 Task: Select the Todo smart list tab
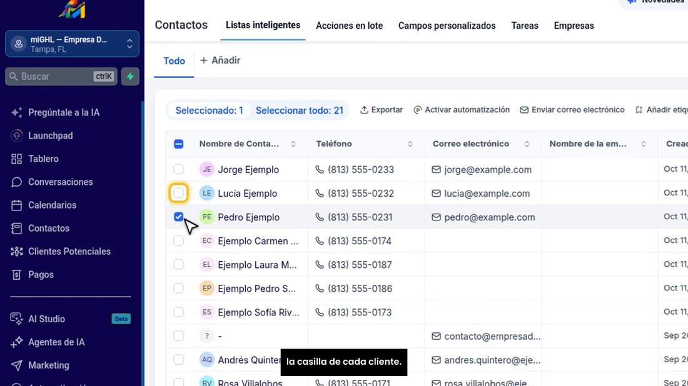click(x=175, y=61)
